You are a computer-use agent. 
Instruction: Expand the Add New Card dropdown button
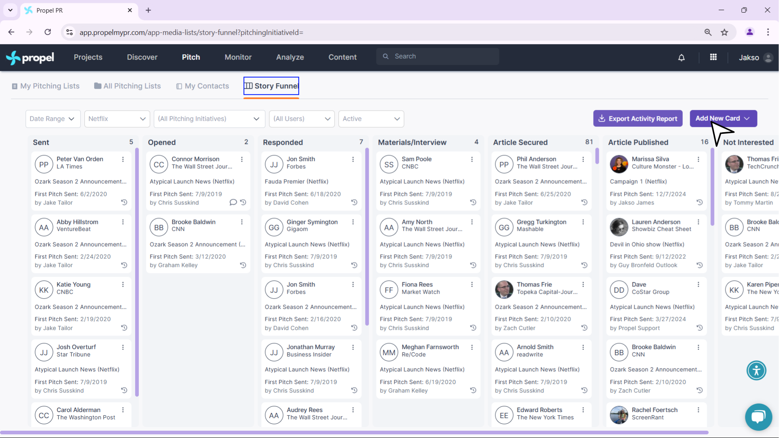(x=723, y=118)
